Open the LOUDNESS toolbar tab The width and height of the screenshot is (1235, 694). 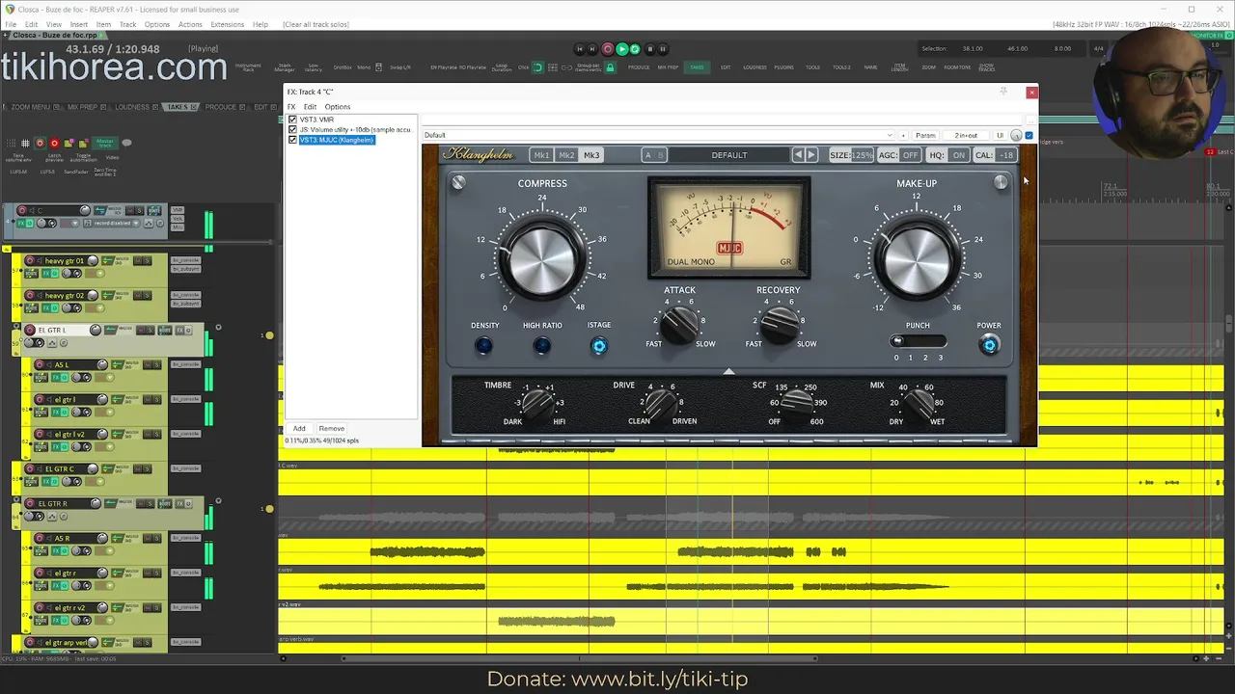pyautogui.click(x=755, y=67)
